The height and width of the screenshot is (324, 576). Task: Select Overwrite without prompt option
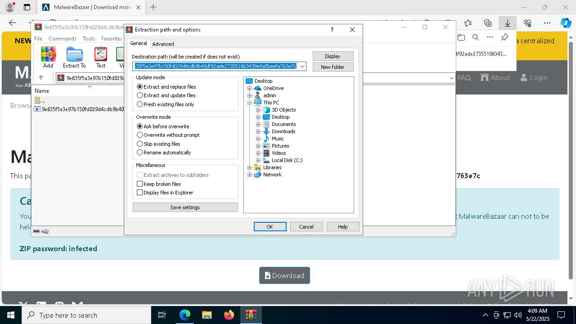click(168, 135)
